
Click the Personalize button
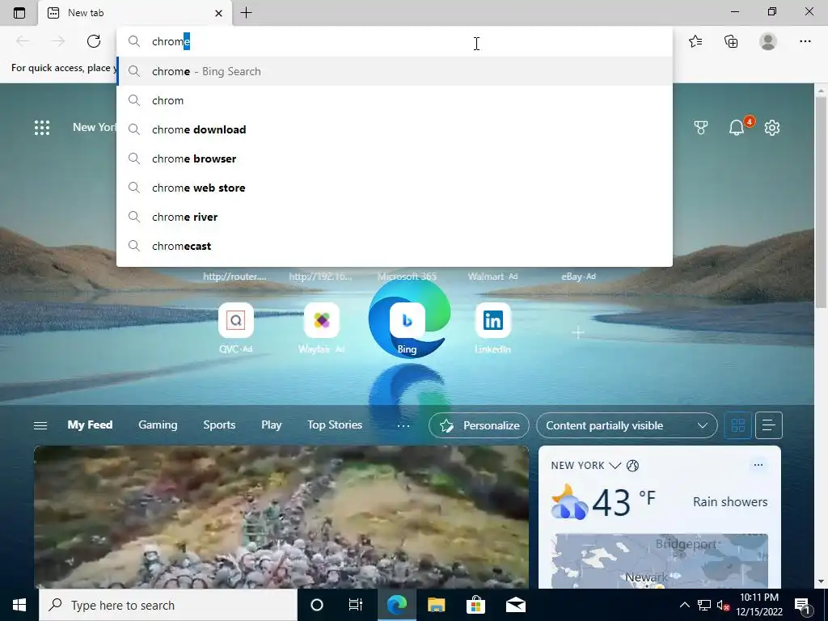[x=479, y=425]
